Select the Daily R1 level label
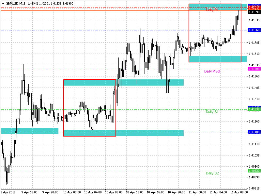 pyautogui.click(x=212, y=10)
